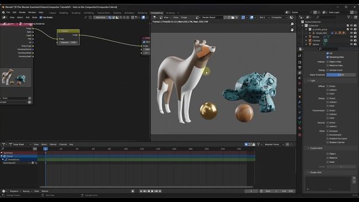Screen dimensions: 359x202
Task: Toggle visibility eye for Sphere
Action: tap(352, 44)
